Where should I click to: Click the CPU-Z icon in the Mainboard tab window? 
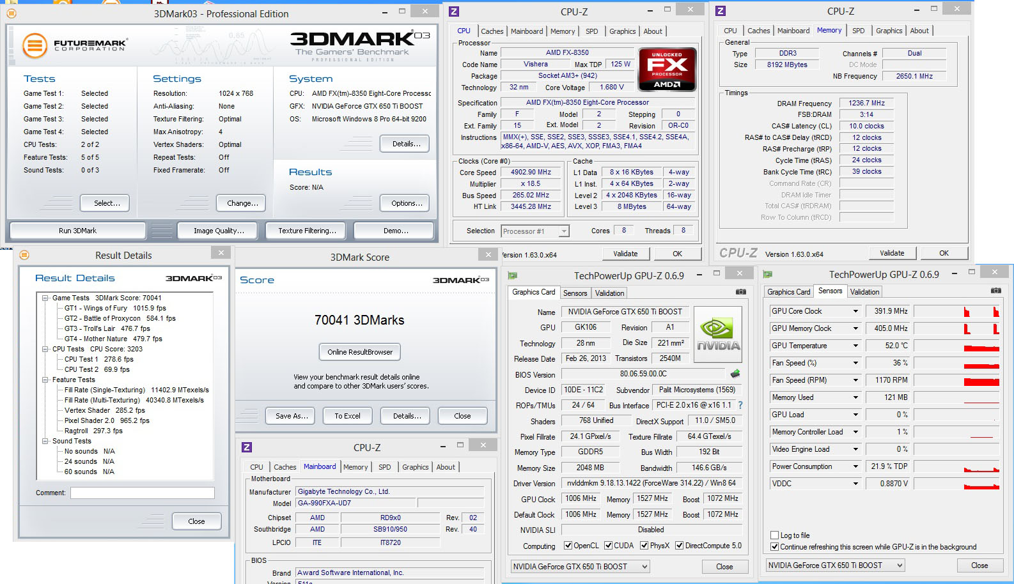point(247,447)
